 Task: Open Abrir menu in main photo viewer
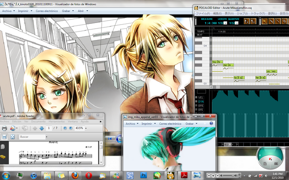[83, 11]
